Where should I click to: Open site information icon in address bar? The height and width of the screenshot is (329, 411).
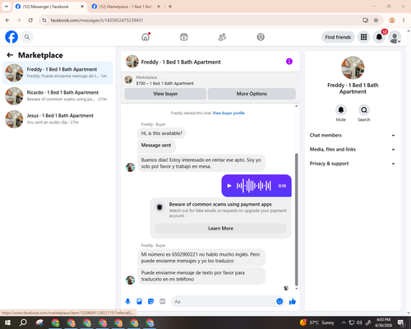click(44, 21)
